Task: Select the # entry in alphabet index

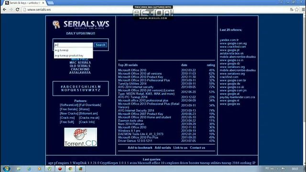Action: pyautogui.click(x=62, y=87)
